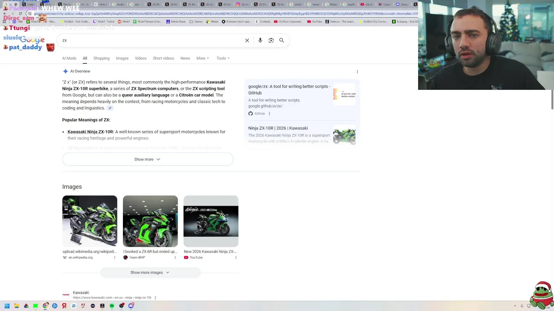Switch to the Shopping tab
Image resolution: width=554 pixels, height=311 pixels.
coord(101,58)
